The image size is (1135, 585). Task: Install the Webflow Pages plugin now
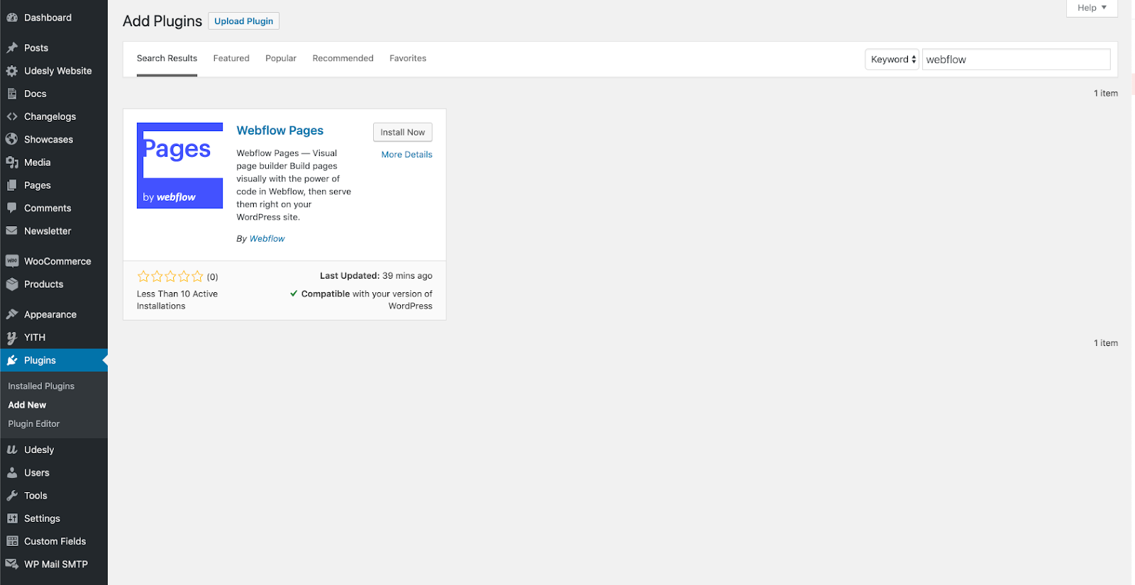(402, 132)
